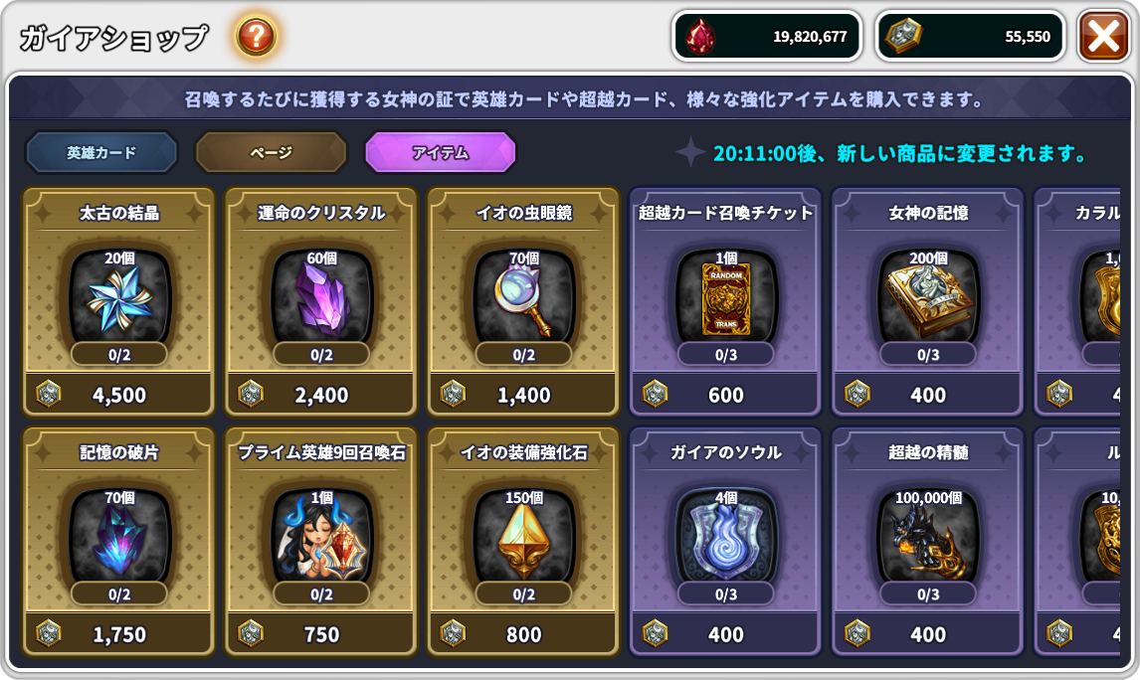1140x680 pixels.
Task: Choose the 超越の精髄 dragon icon
Action: click(928, 539)
